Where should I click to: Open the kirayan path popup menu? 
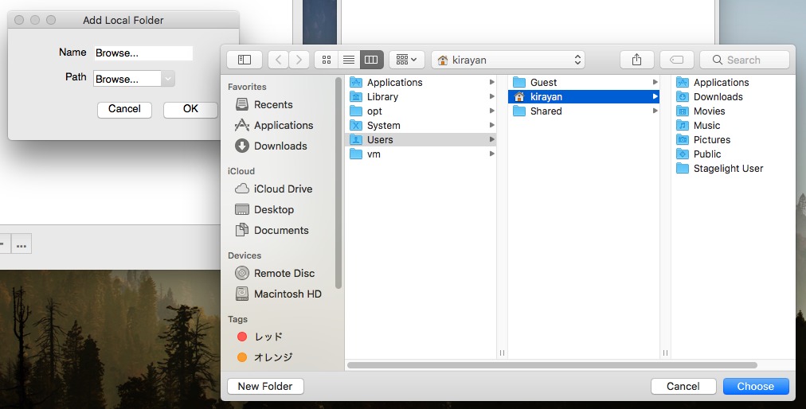[508, 60]
